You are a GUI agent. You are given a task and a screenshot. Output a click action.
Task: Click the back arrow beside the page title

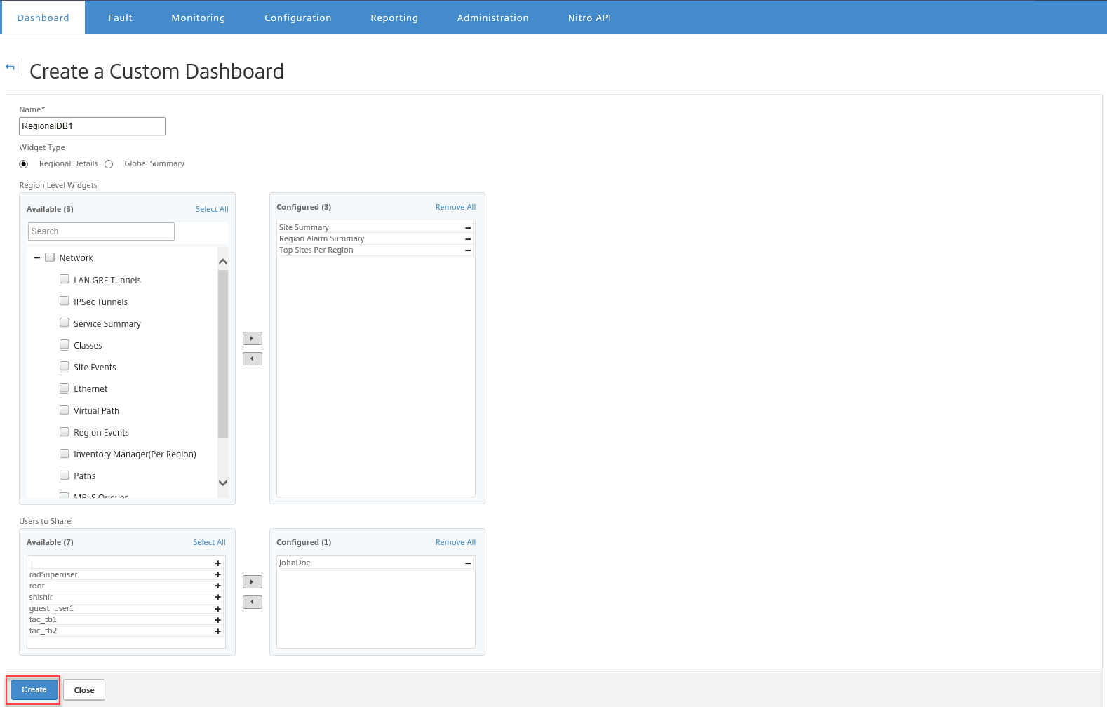pos(10,67)
